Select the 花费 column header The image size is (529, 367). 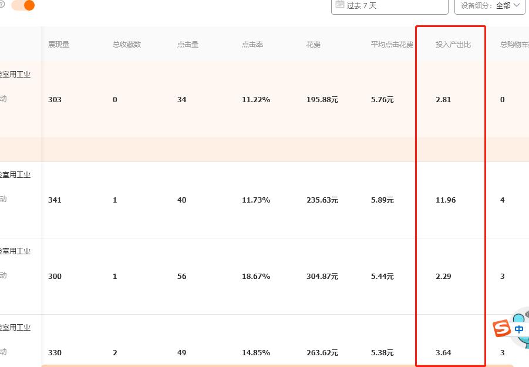click(x=313, y=43)
